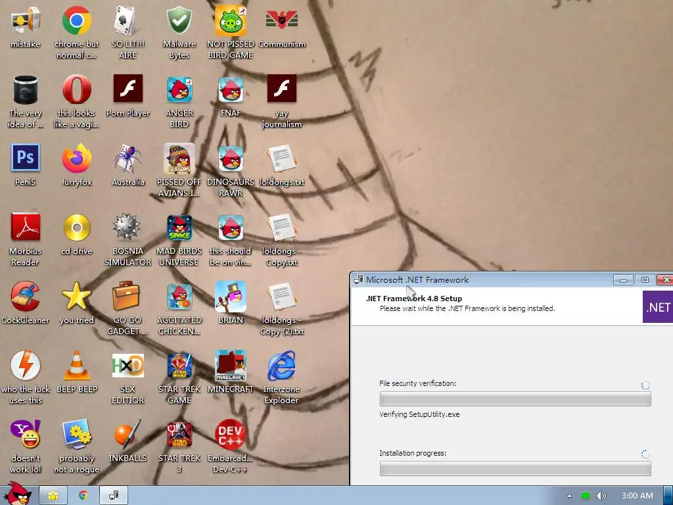Click the purple .NET logo
Image resolution: width=673 pixels, height=505 pixels.
click(x=657, y=307)
